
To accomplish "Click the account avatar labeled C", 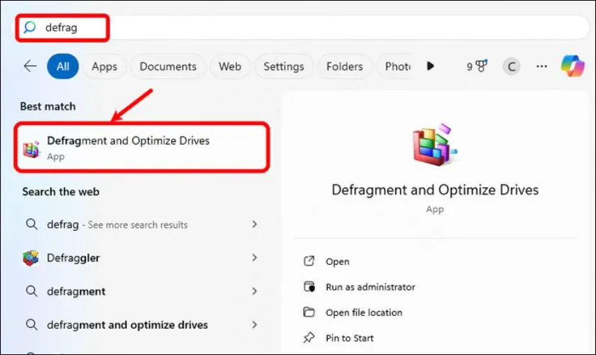I will pyautogui.click(x=511, y=66).
